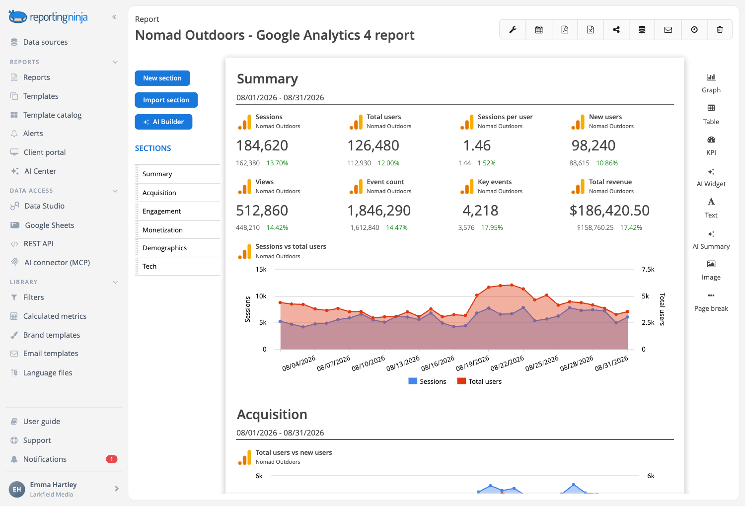Click the Notifications badge showing 1

click(112, 459)
